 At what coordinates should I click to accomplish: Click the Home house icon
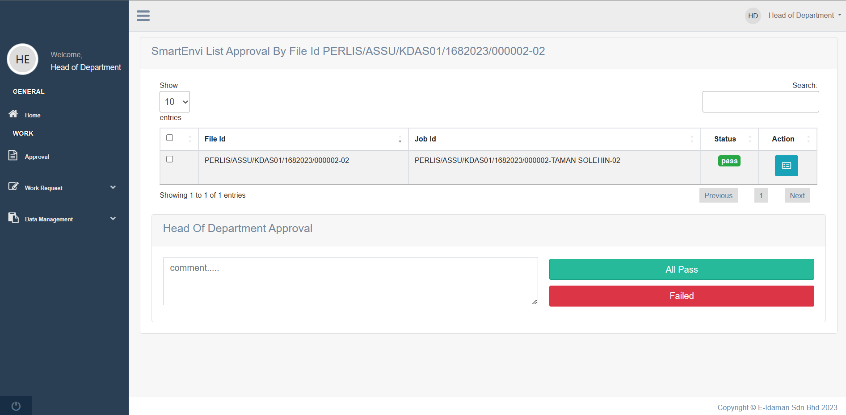[x=13, y=114]
